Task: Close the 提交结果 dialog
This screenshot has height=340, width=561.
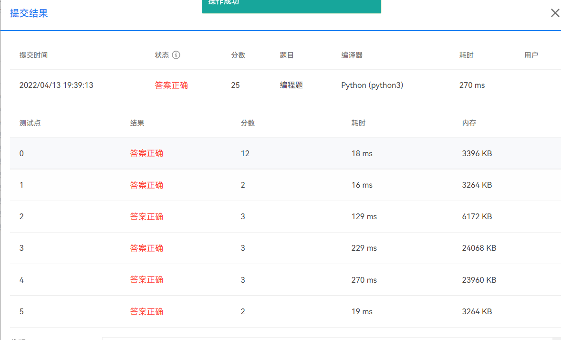Action: (555, 13)
